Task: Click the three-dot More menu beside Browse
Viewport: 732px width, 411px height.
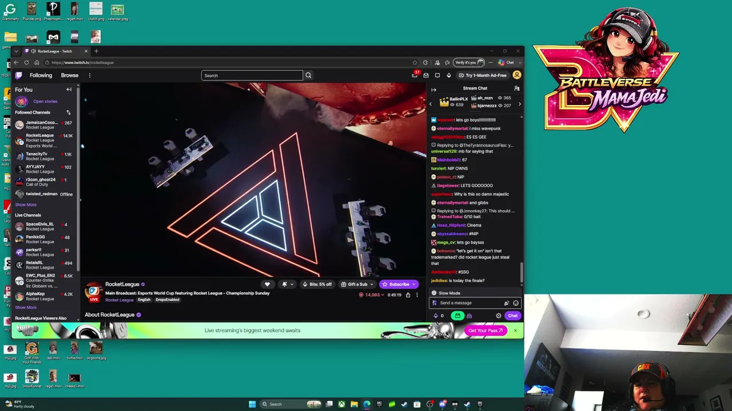Action: coord(90,75)
